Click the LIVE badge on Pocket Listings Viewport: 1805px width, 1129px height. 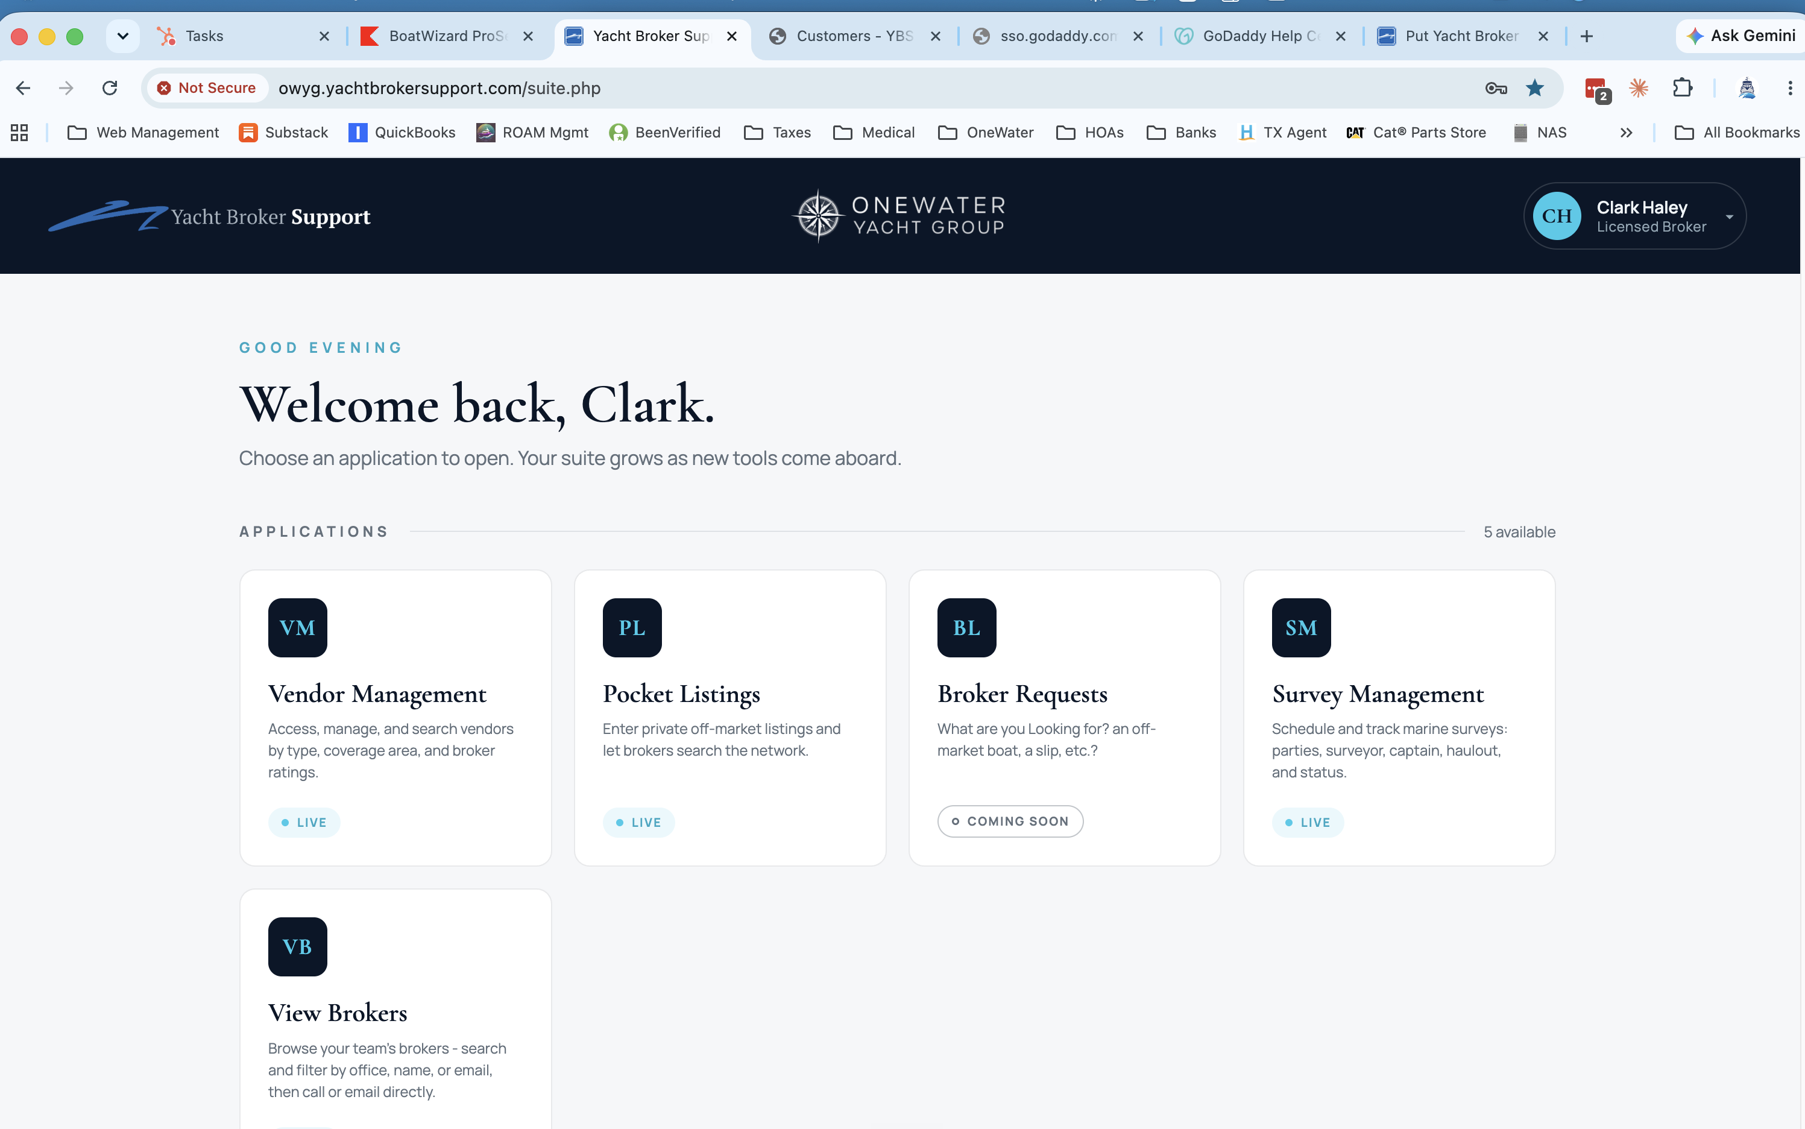point(638,822)
